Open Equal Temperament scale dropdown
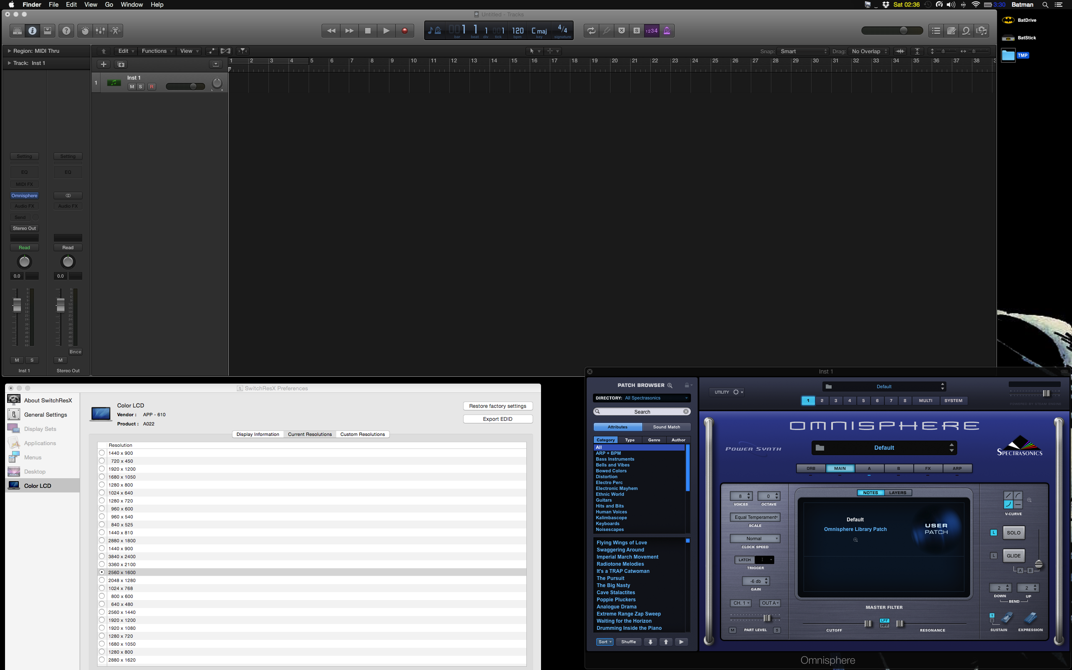 (755, 517)
